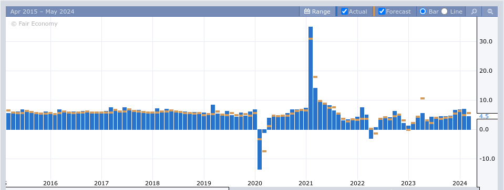The image size is (504, 190).
Task: Click the 2020 year label on the axis
Action: 255,183
